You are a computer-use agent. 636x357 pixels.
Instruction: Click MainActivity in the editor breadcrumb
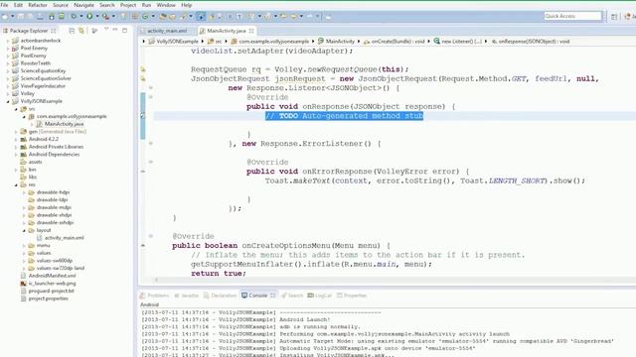(x=340, y=42)
